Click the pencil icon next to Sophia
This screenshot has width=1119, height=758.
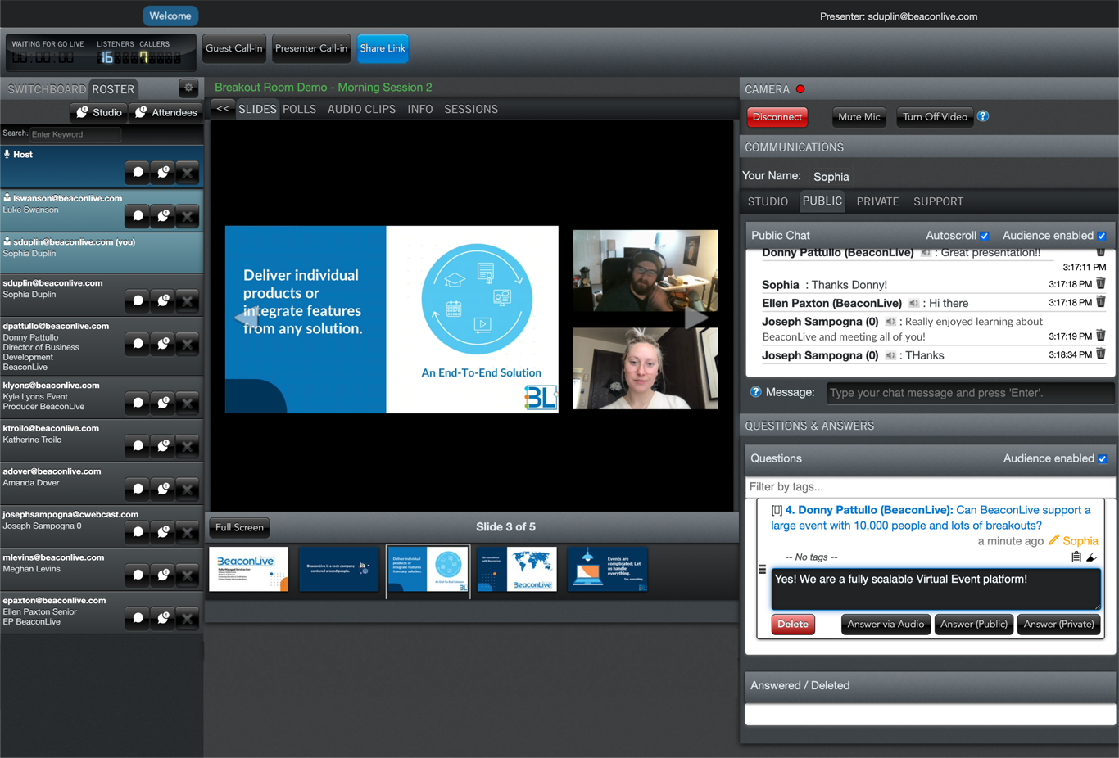[1053, 539]
